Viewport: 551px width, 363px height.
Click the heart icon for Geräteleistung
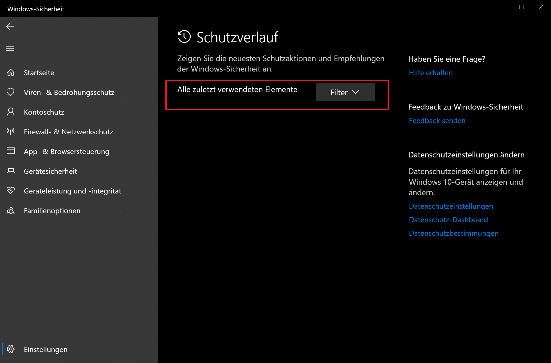[11, 191]
